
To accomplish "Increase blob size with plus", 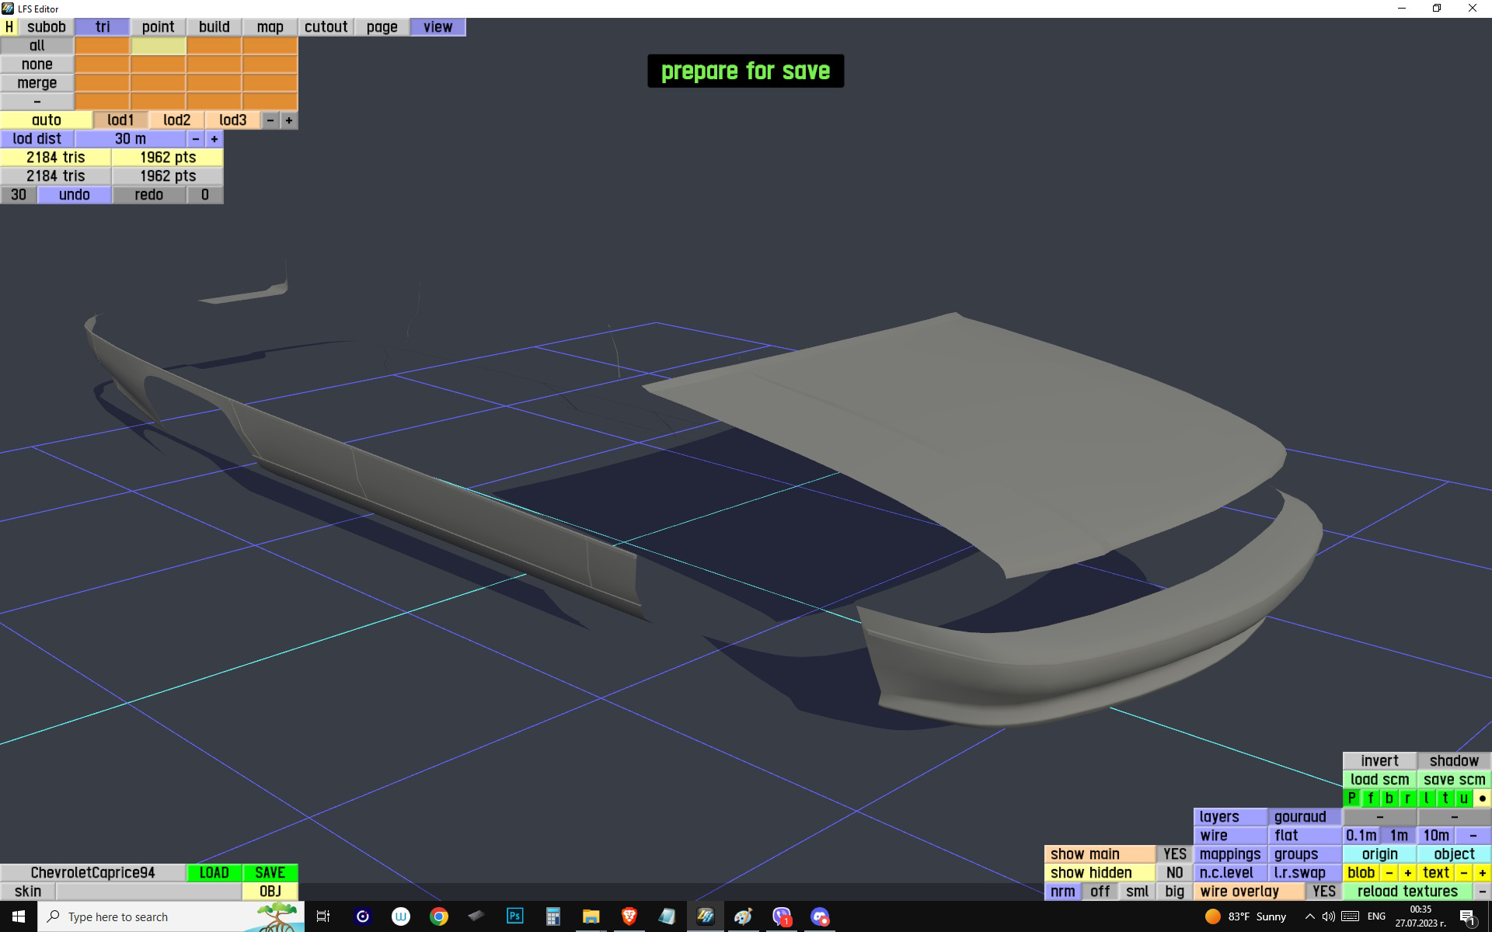I will click(x=1407, y=873).
